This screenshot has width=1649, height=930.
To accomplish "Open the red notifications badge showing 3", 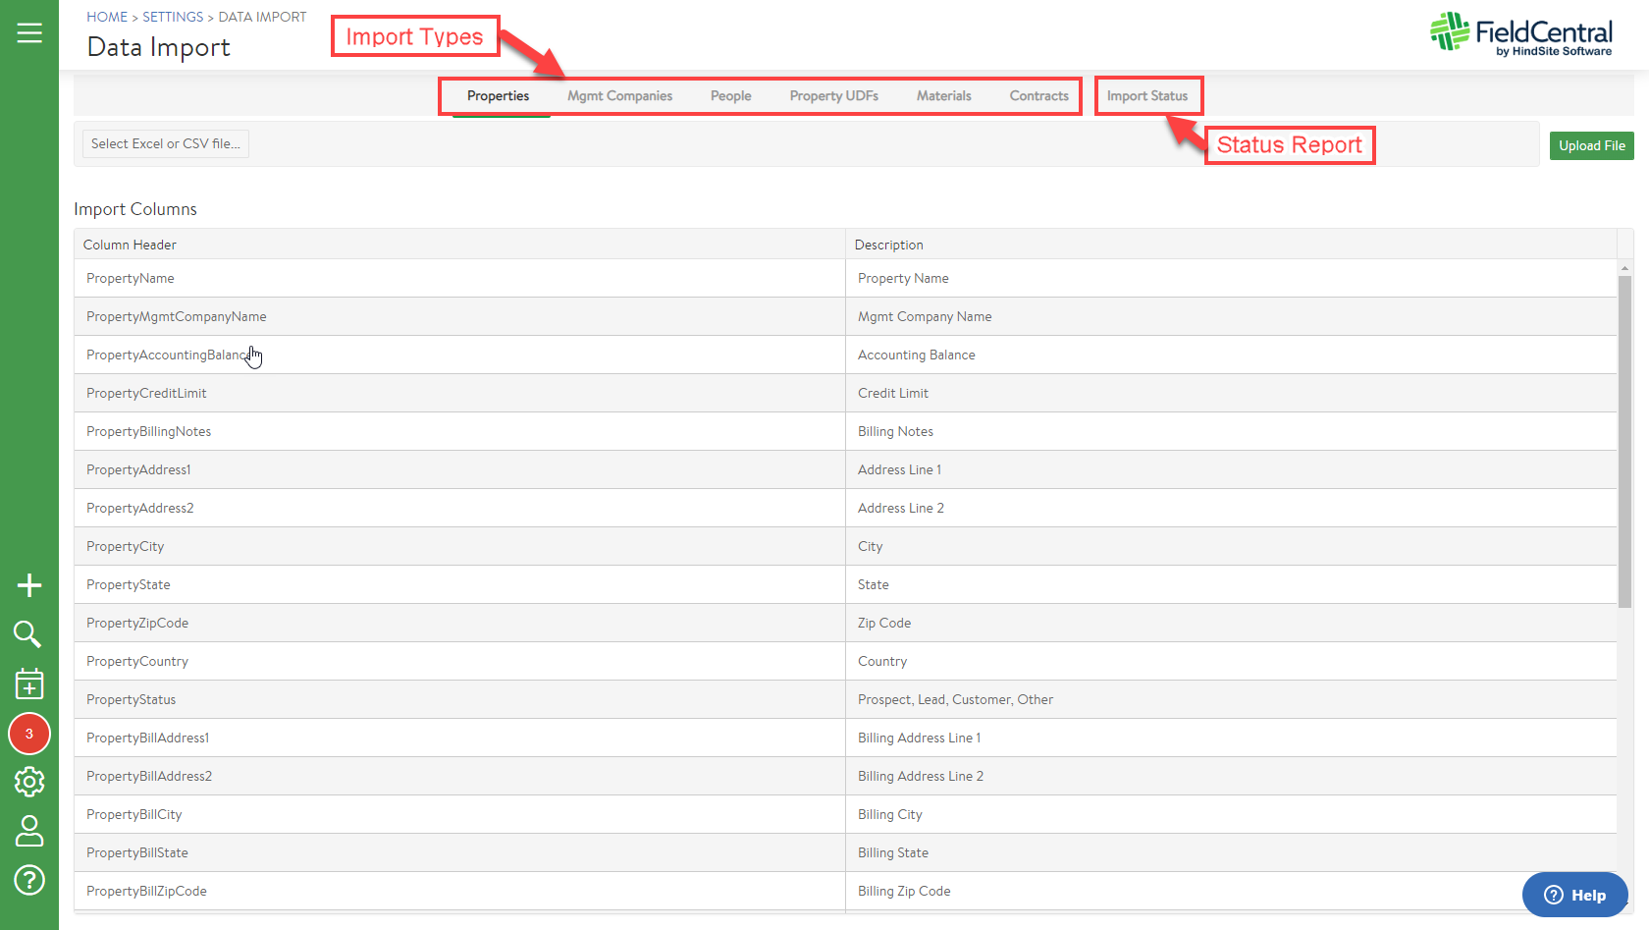I will coord(29,734).
